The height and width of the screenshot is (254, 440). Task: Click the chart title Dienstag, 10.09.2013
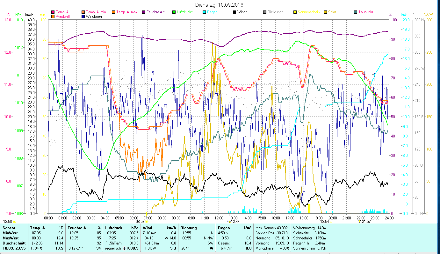[x=219, y=5]
